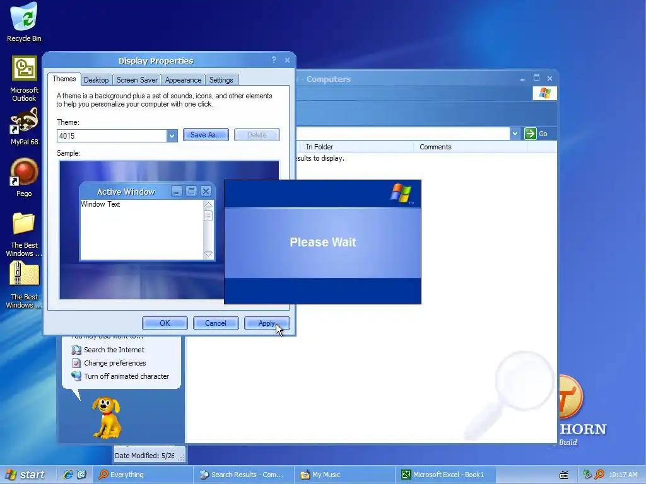Viewport: 646px width, 484px height.
Task: Click the Windows flag logo on Please Wait dialog
Action: [401, 193]
